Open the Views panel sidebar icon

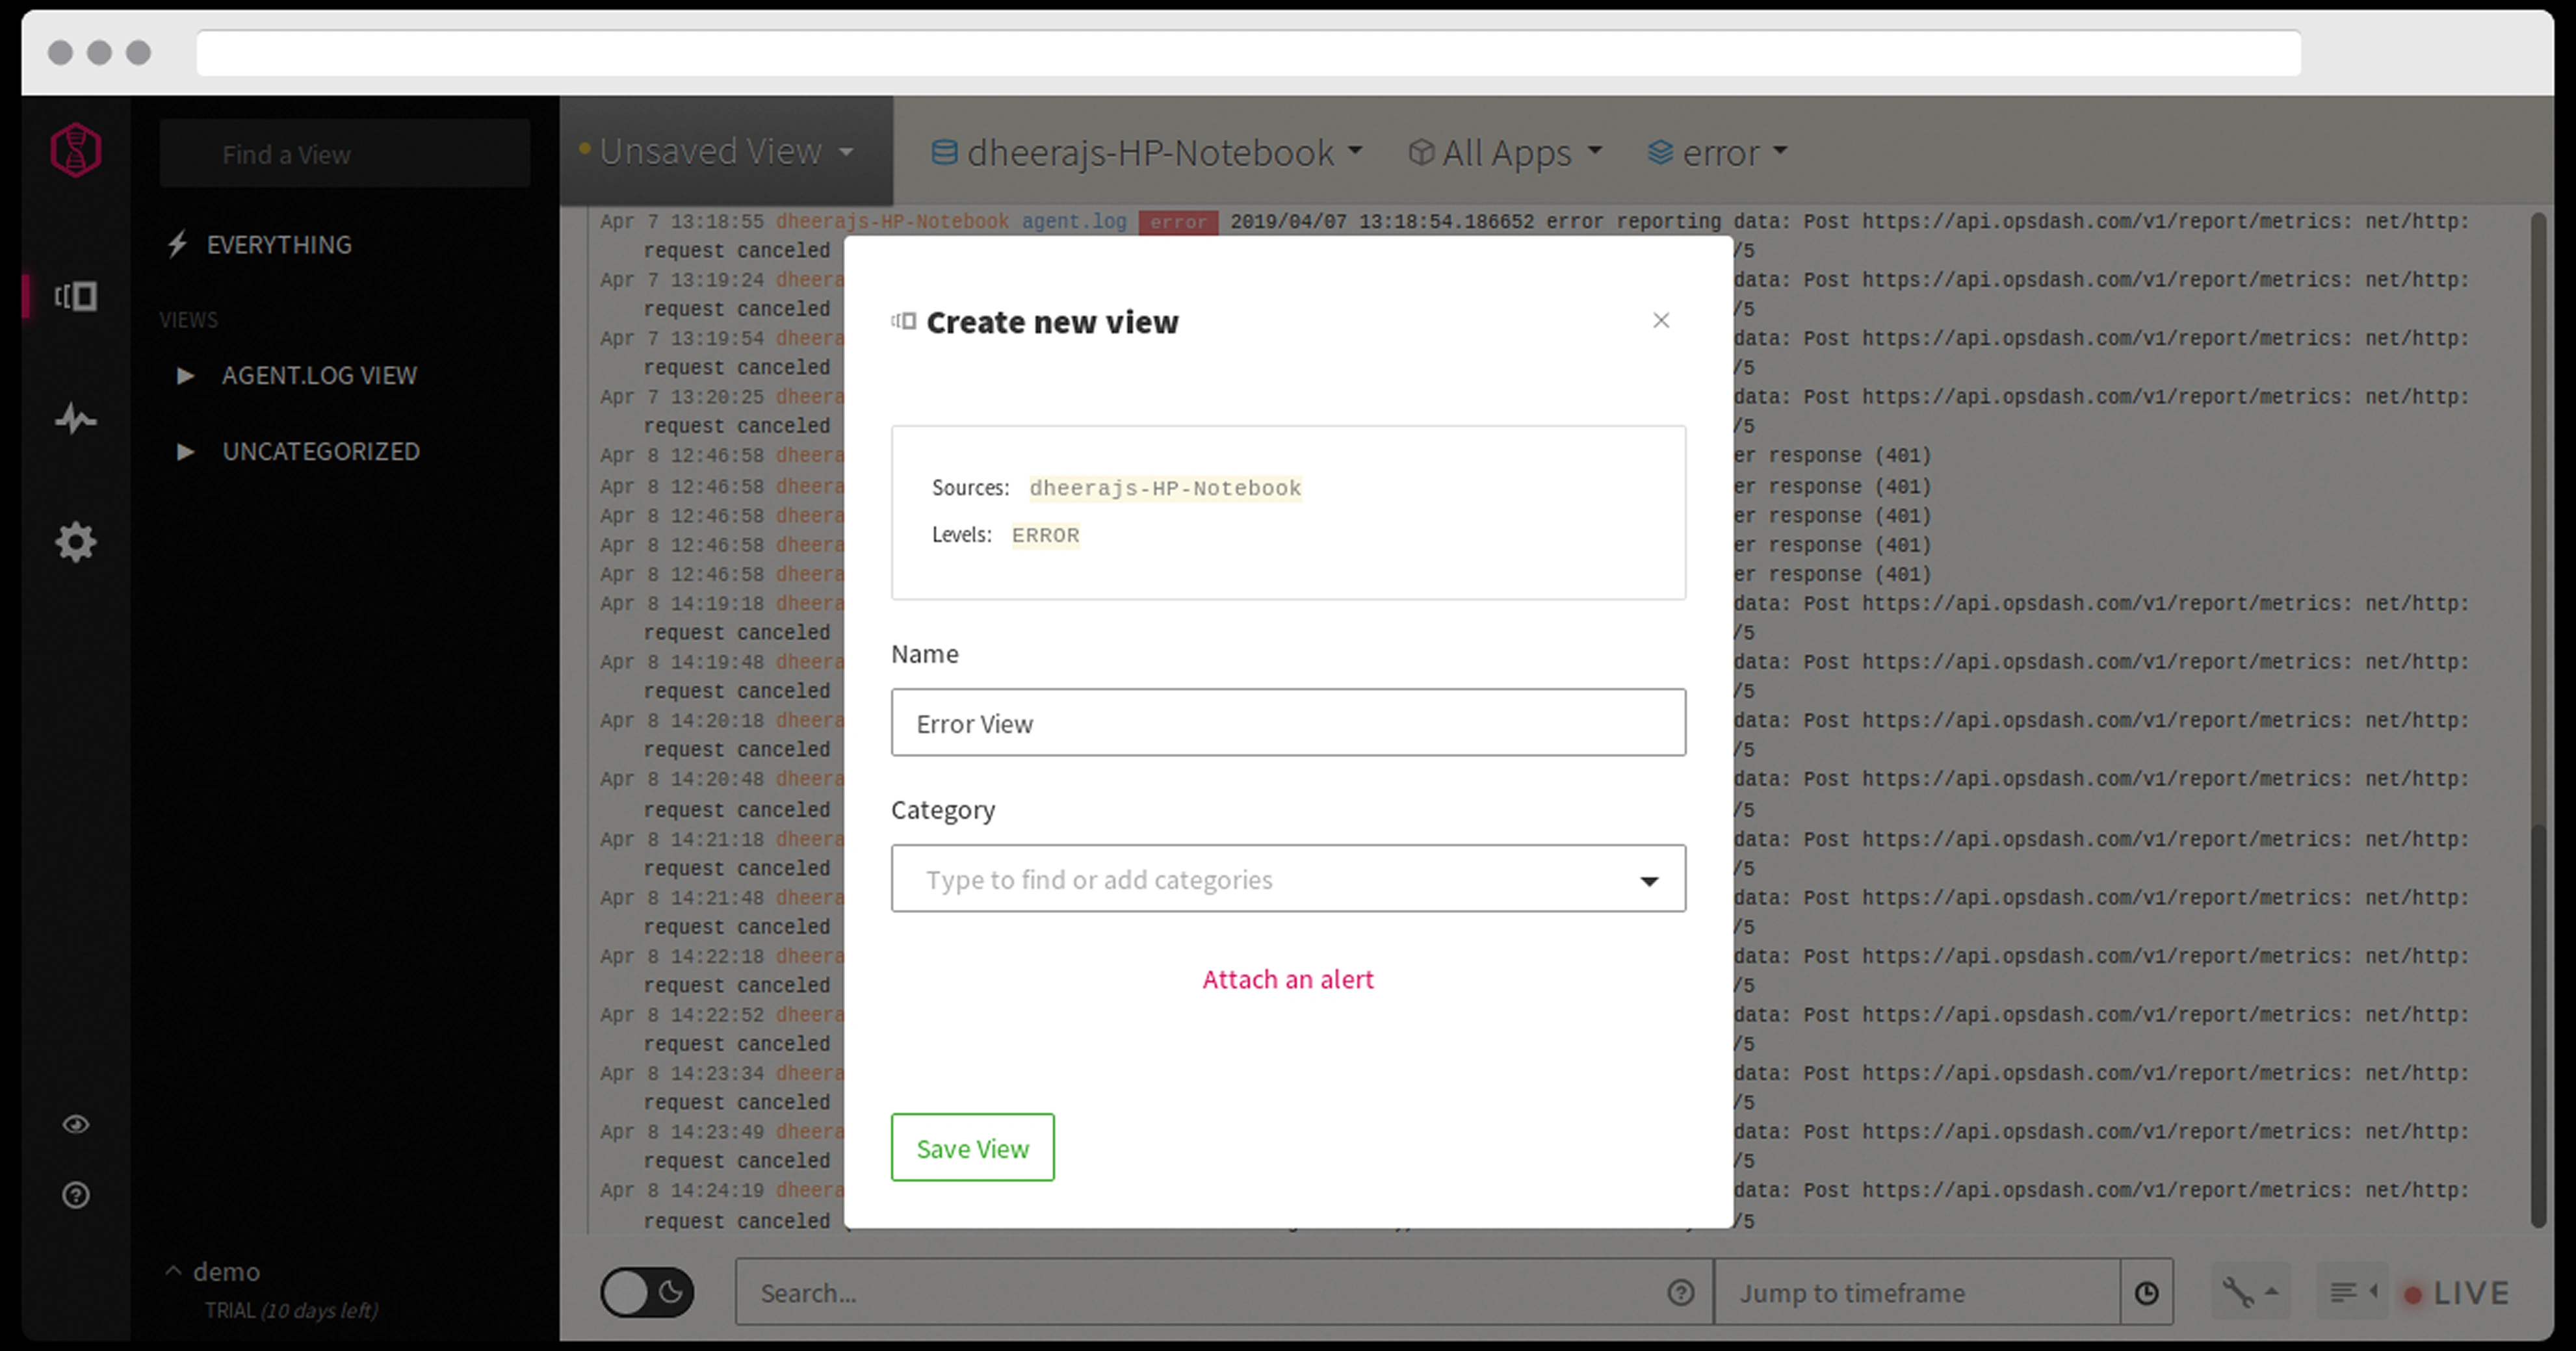76,296
